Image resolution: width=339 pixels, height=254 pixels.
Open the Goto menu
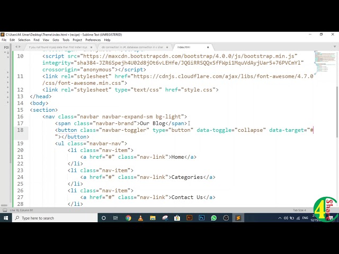coord(56,40)
